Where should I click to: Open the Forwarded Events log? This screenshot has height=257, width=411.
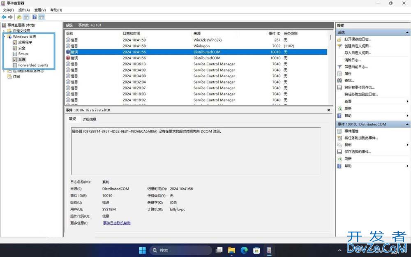33,65
